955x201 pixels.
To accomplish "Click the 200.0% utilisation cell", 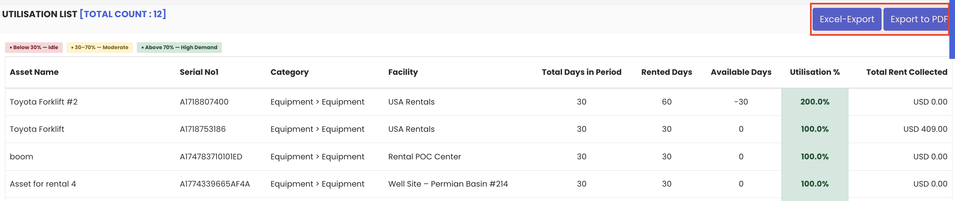I will 814,102.
